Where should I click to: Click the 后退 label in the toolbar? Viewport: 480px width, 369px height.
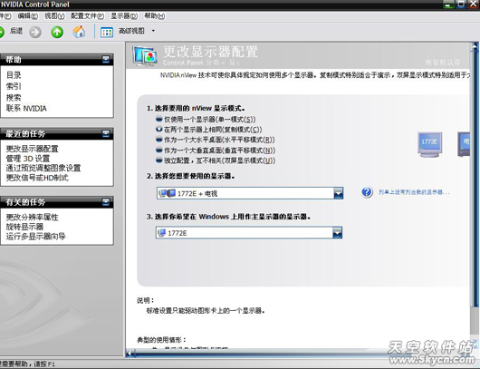pos(16,31)
